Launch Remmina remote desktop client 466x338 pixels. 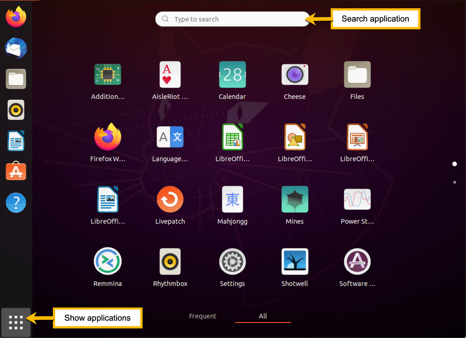108,261
